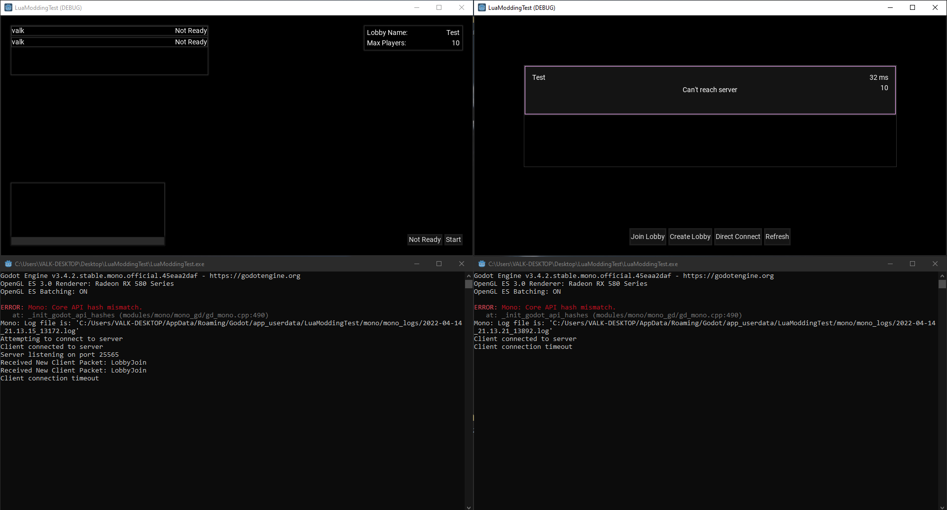Click the Godot icon on right console title bar
The height and width of the screenshot is (510, 947).
[482, 264]
